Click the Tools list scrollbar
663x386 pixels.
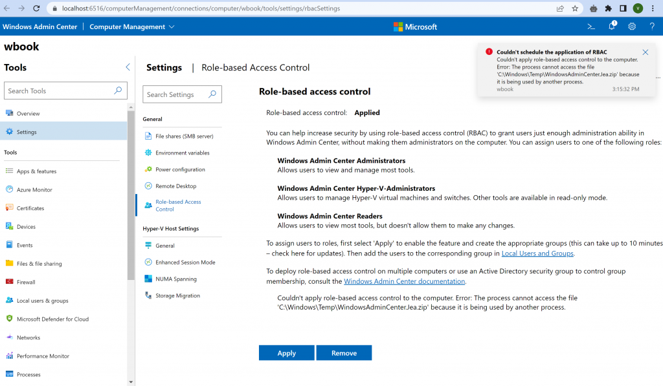(131, 195)
